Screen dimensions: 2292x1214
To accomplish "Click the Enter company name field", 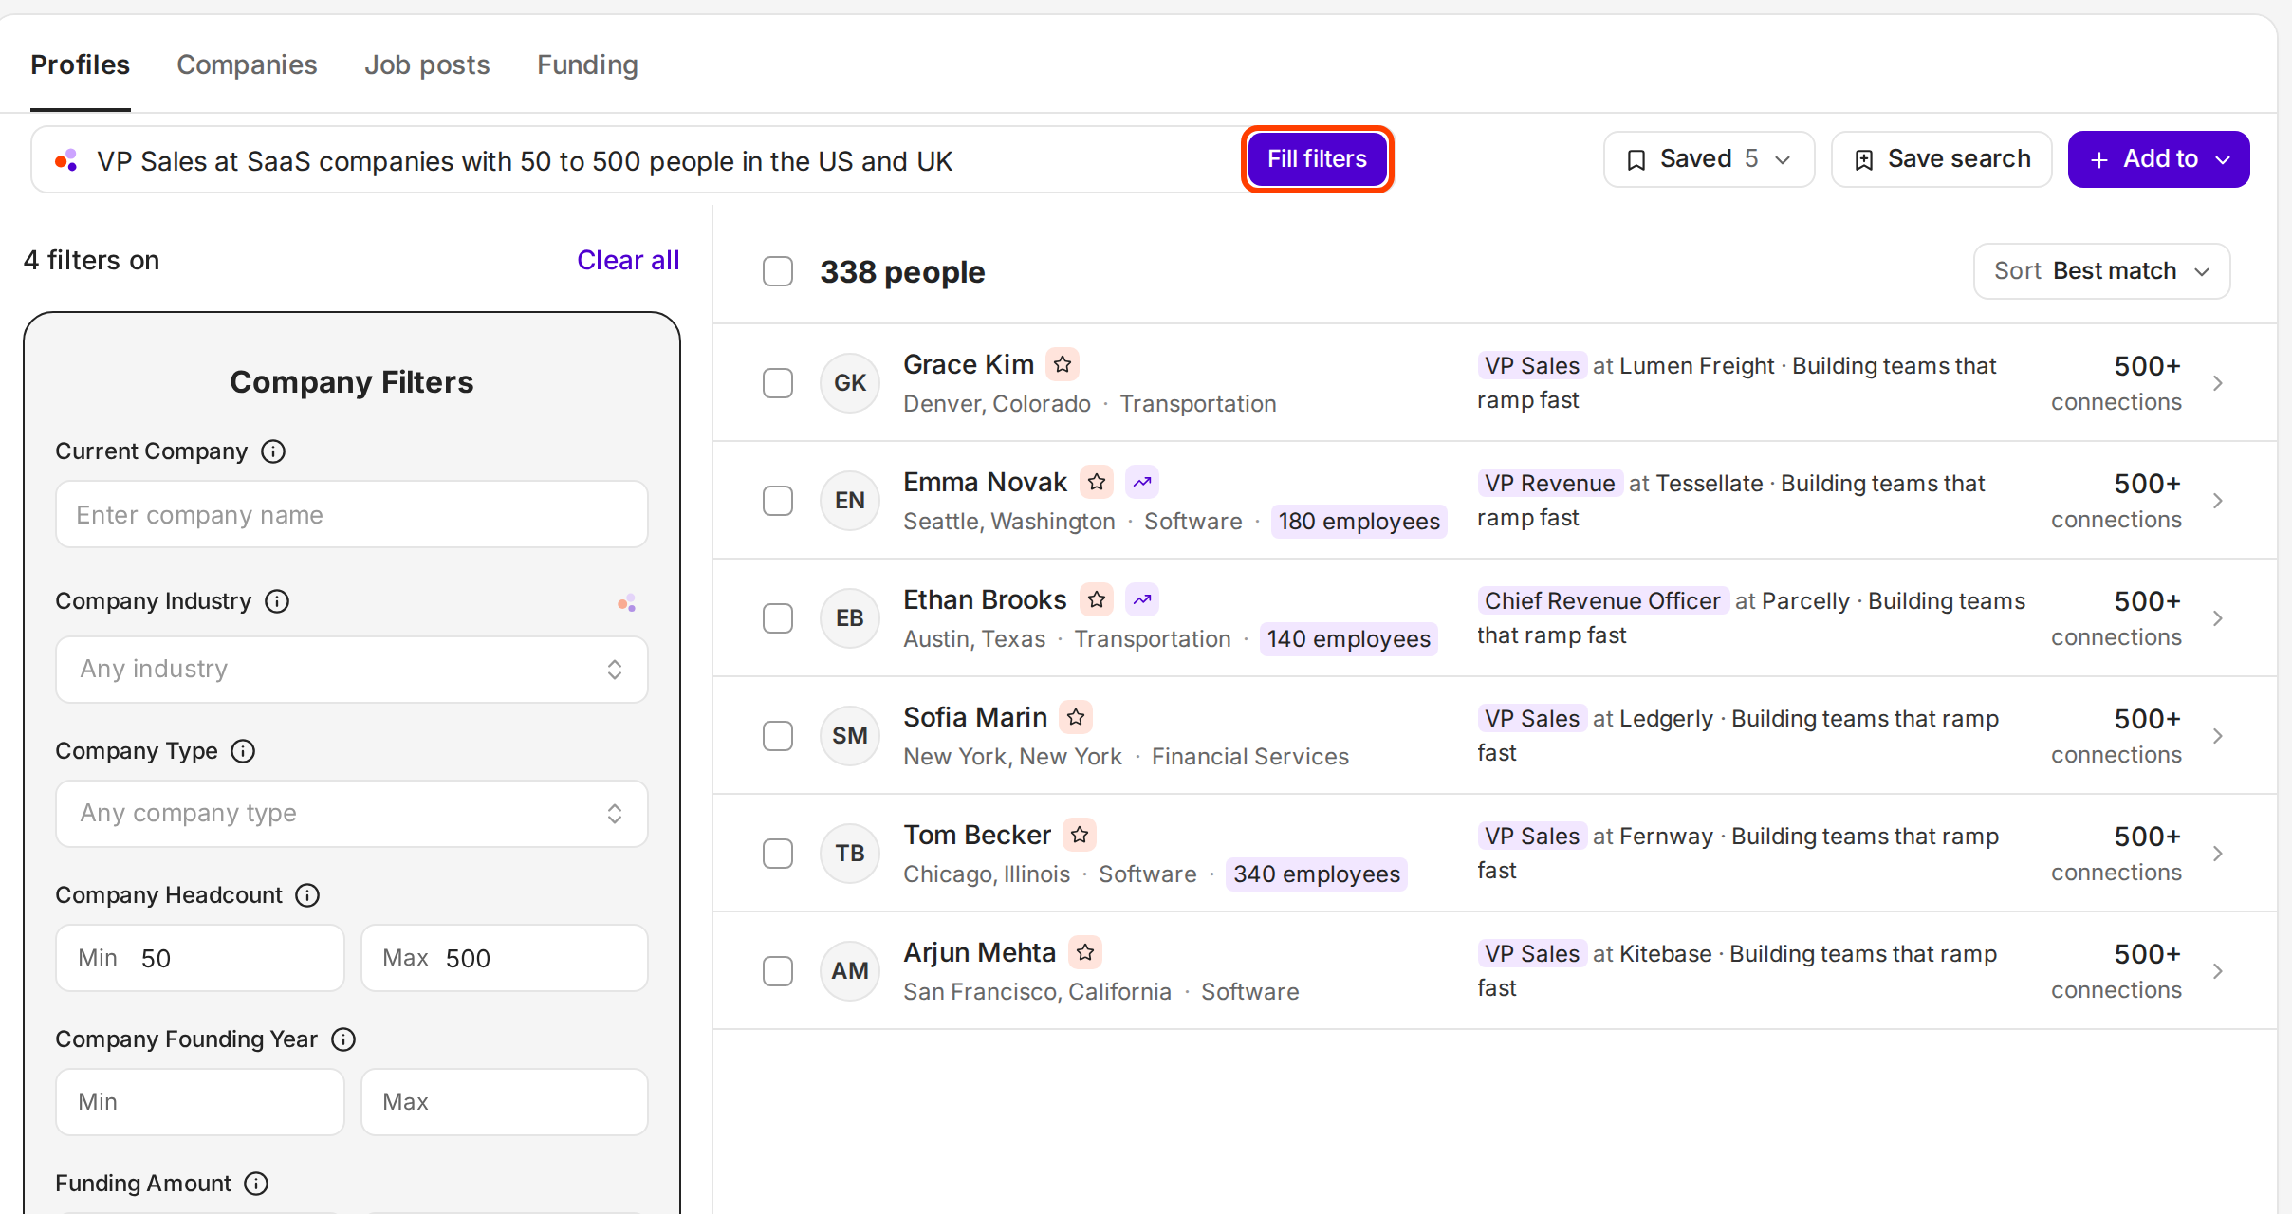I will click(x=352, y=514).
